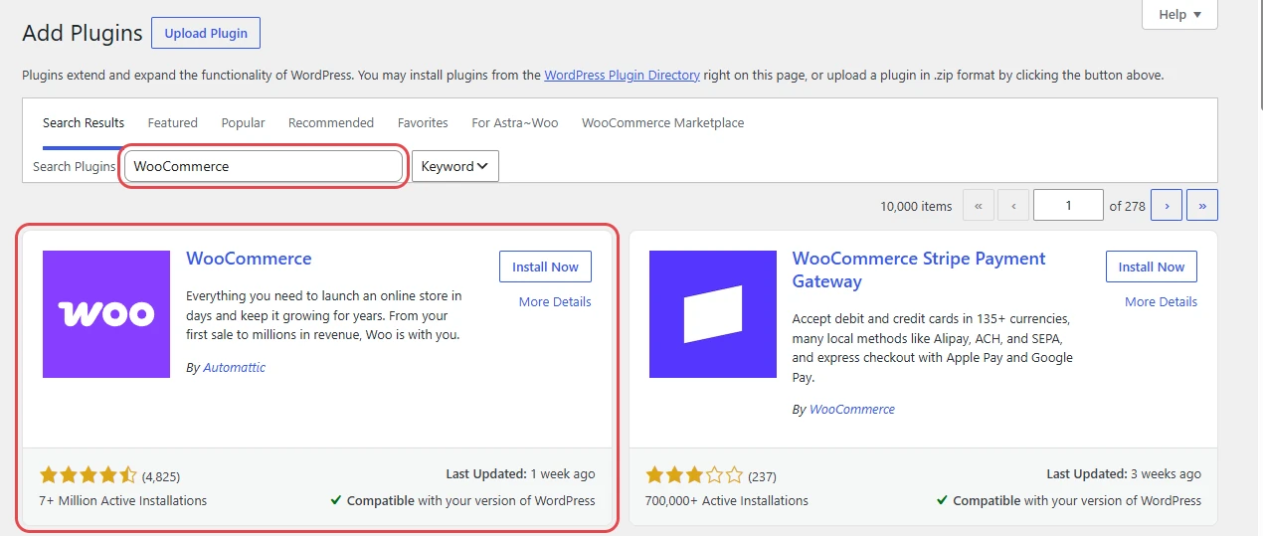Install WooCommerce Stripe Payment Gateway now
Screen dimensions: 1263x536
[x=1152, y=267]
